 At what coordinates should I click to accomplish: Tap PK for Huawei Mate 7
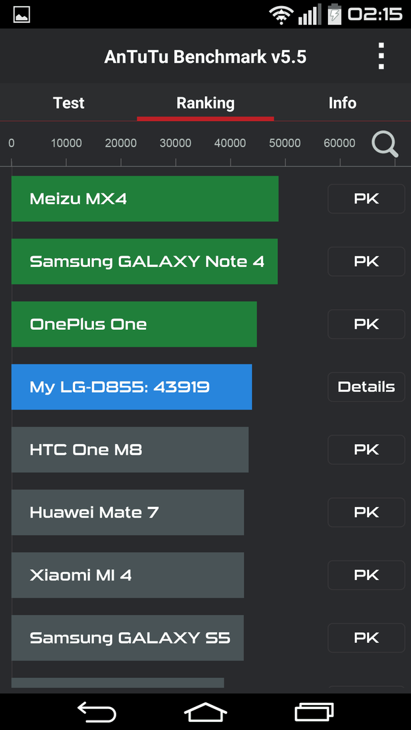pos(366,512)
